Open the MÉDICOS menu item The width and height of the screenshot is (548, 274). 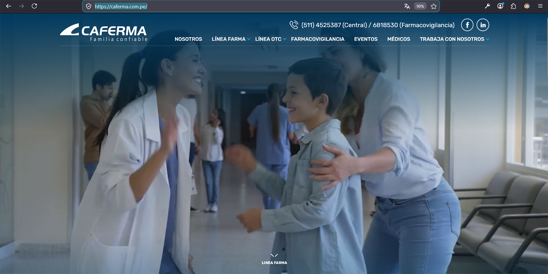point(399,39)
